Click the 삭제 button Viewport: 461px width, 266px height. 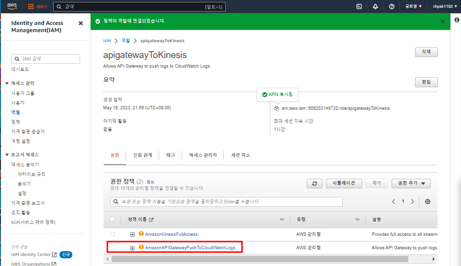coord(426,52)
